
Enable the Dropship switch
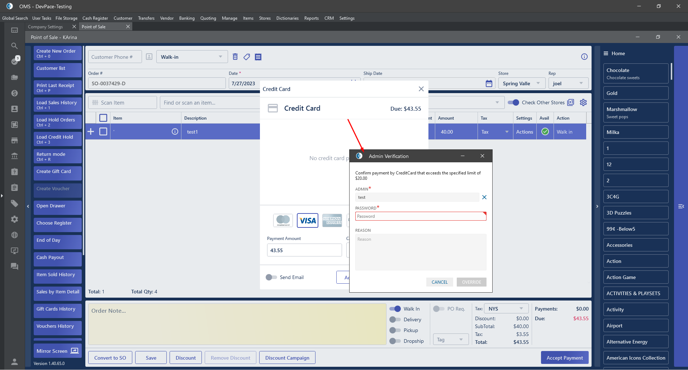click(395, 341)
